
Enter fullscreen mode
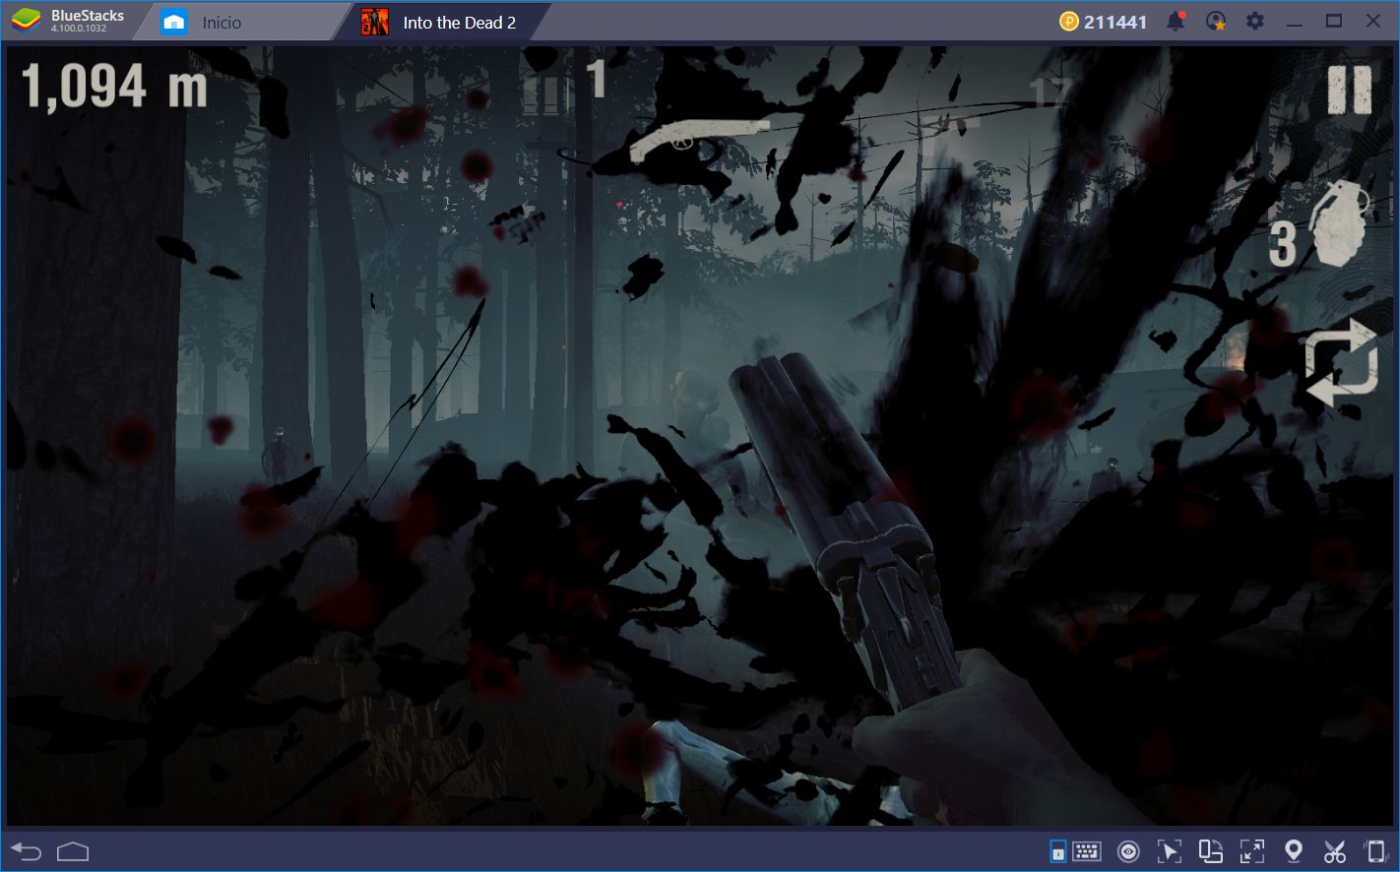(1252, 851)
